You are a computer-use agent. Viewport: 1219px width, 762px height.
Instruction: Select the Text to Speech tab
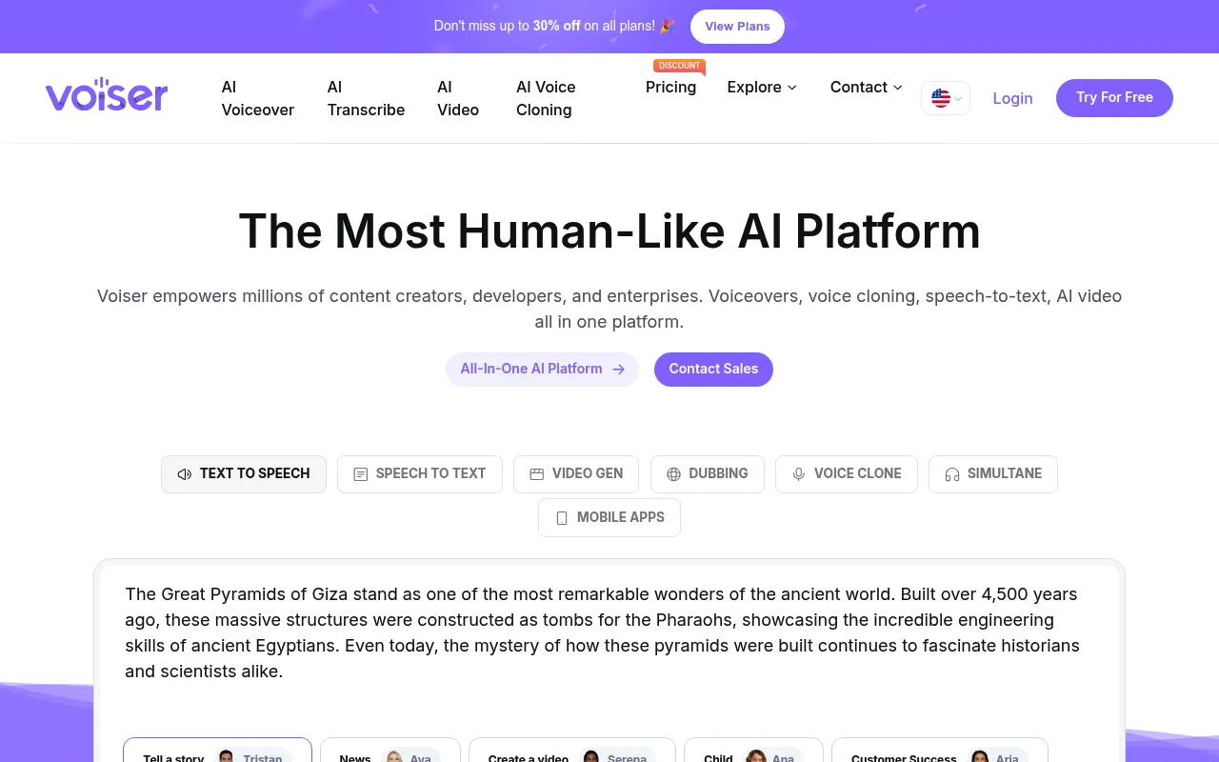coord(244,474)
